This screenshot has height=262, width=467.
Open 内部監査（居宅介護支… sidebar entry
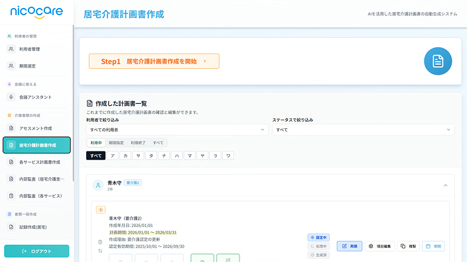(x=36, y=179)
